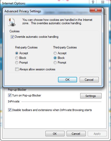Click the Apply button in Internet Options
The height and width of the screenshot is (141, 111).
(x=97, y=134)
